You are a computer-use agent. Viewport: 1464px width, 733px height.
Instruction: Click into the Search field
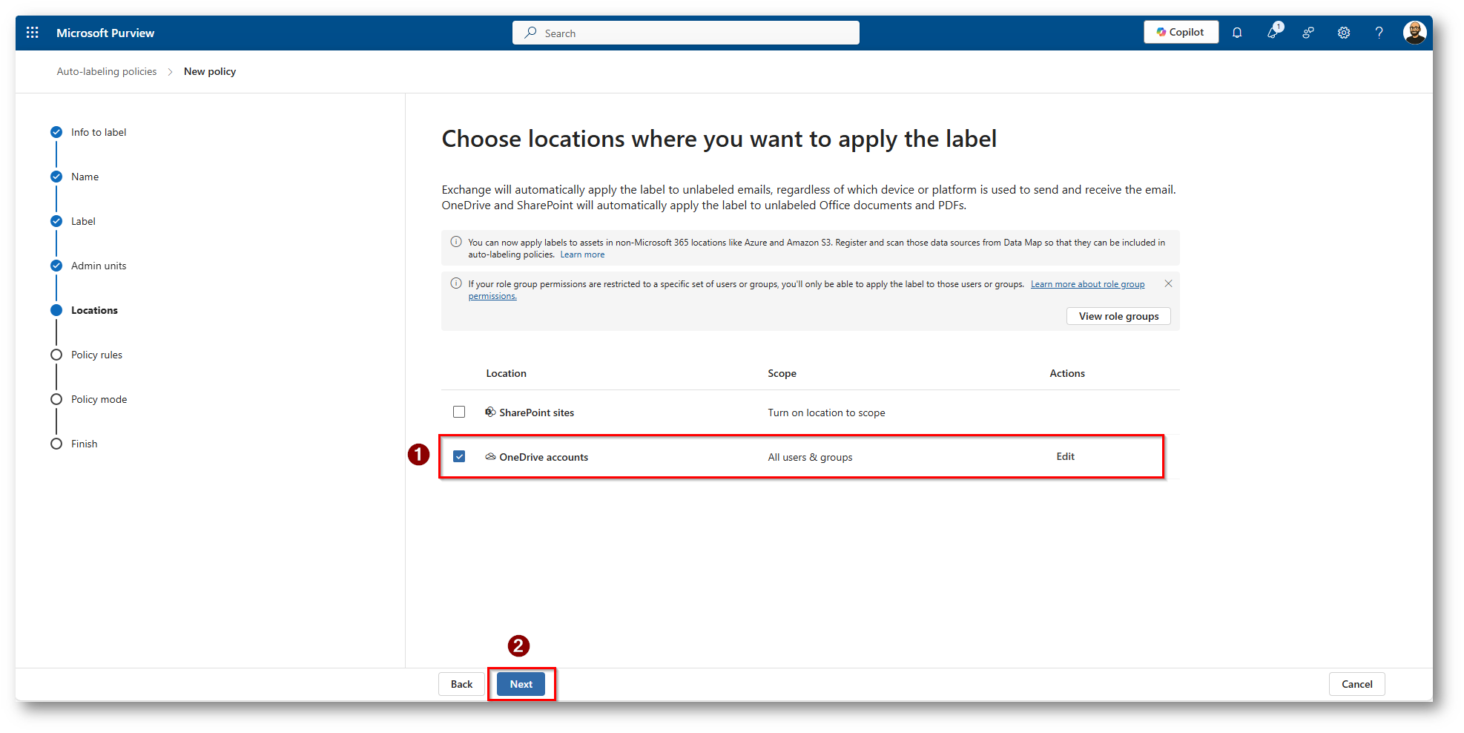(x=685, y=33)
